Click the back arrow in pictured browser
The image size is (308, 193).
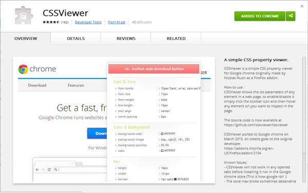point(37,169)
